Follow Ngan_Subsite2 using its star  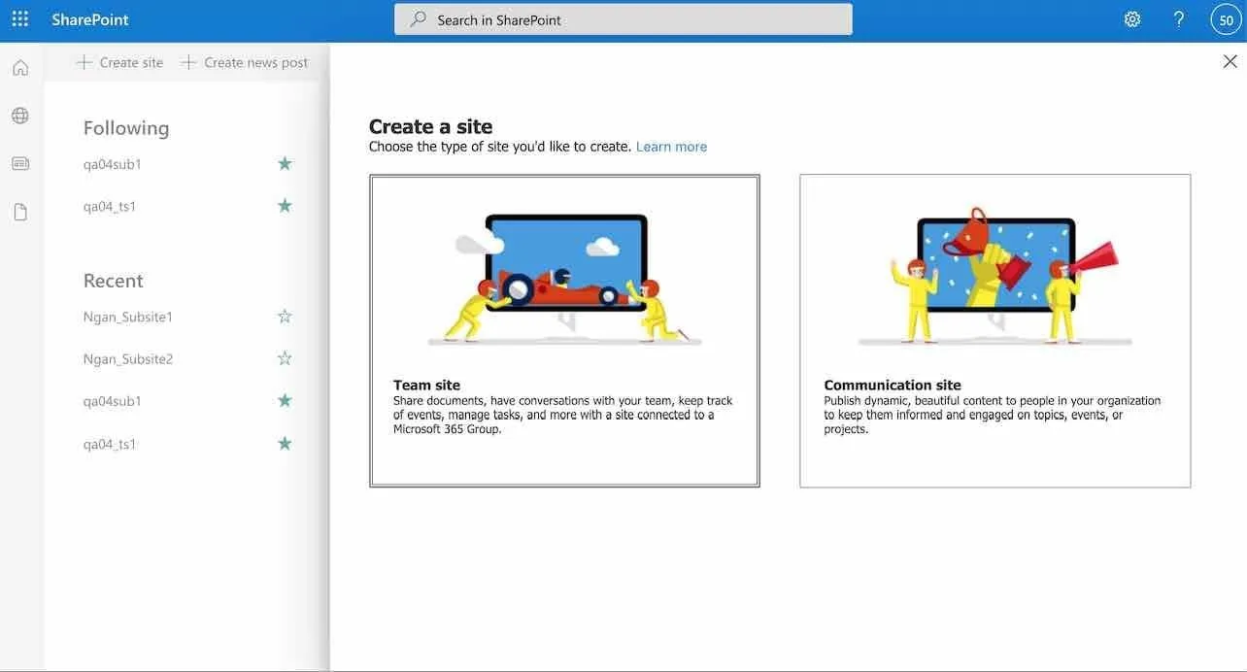285,358
